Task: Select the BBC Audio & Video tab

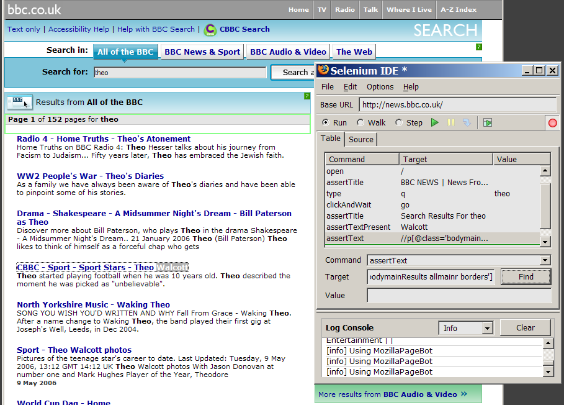Action: point(288,52)
